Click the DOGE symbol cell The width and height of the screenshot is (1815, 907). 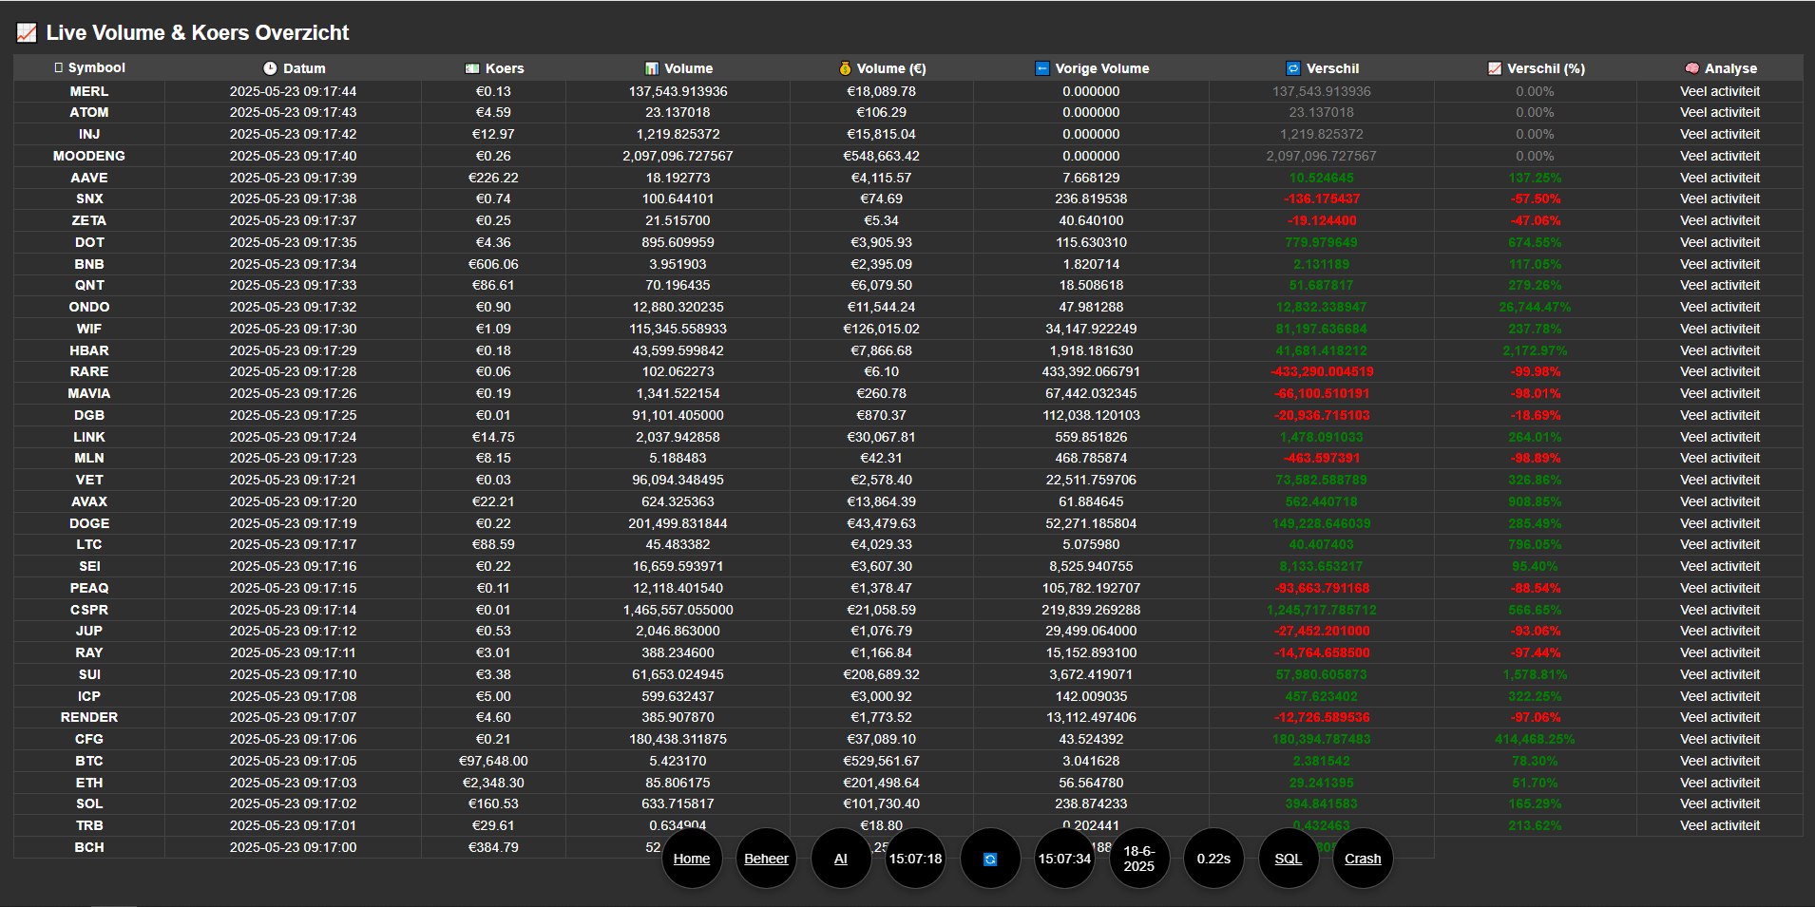coord(89,523)
